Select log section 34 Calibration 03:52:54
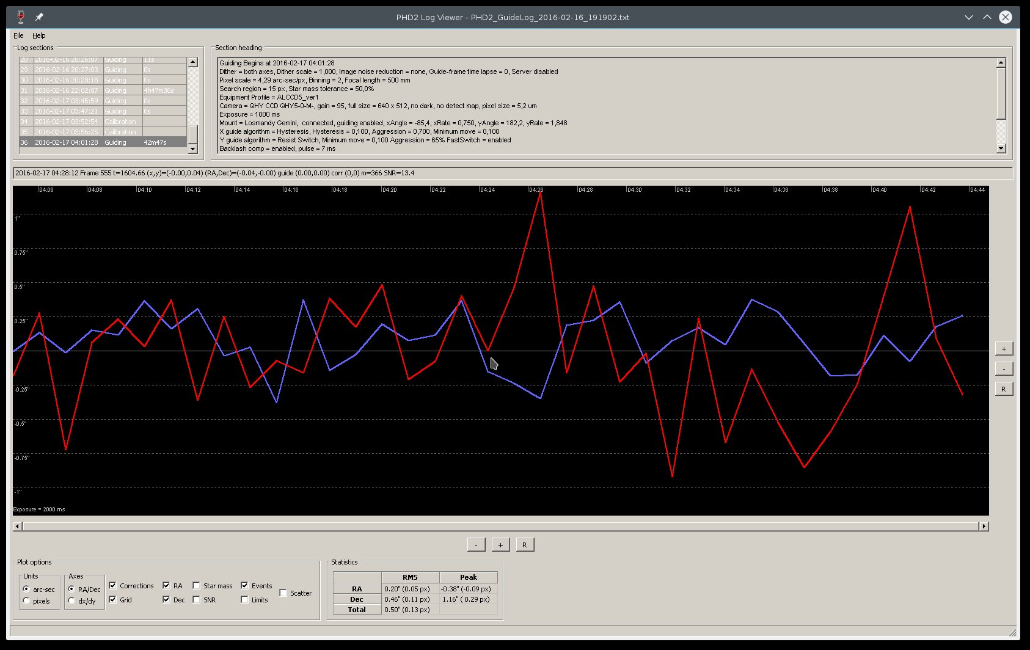The width and height of the screenshot is (1030, 650). (103, 122)
